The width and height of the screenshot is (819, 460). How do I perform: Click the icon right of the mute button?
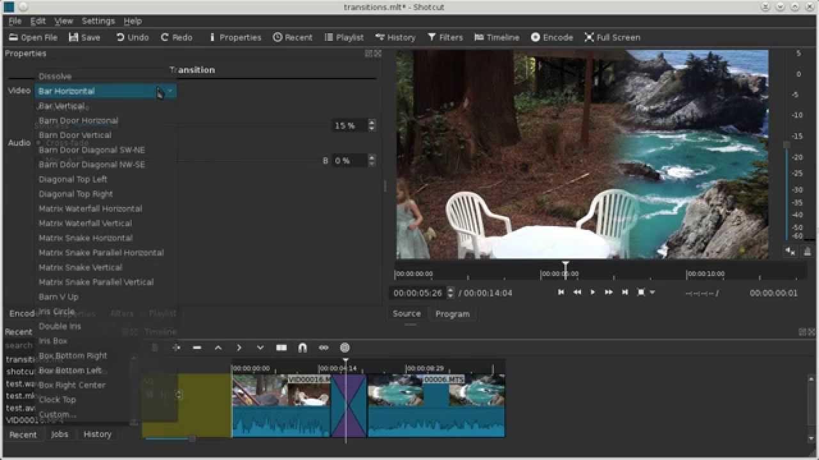point(808,252)
